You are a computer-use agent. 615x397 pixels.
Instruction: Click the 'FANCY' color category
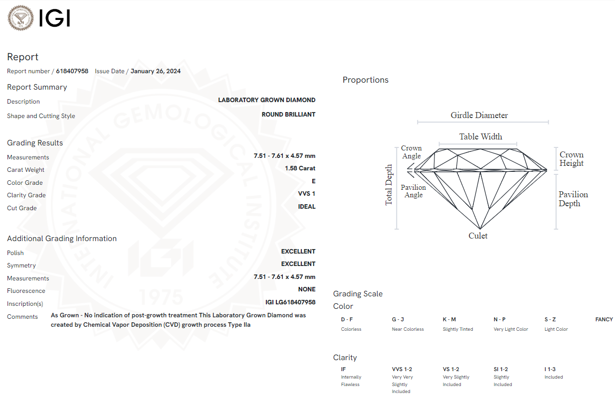tap(604, 319)
